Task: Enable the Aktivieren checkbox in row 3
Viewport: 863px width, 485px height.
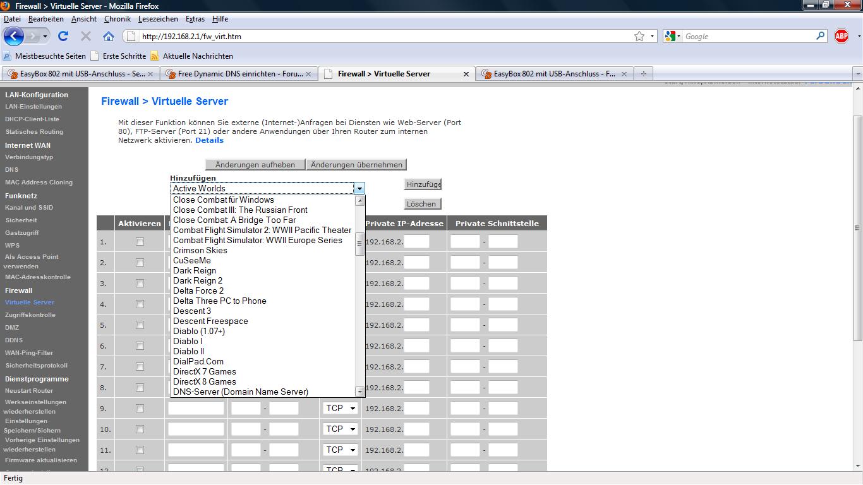Action: (x=140, y=284)
